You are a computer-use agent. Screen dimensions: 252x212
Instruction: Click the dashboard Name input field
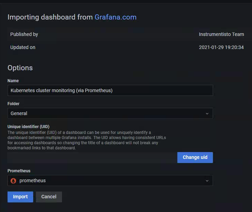point(110,90)
